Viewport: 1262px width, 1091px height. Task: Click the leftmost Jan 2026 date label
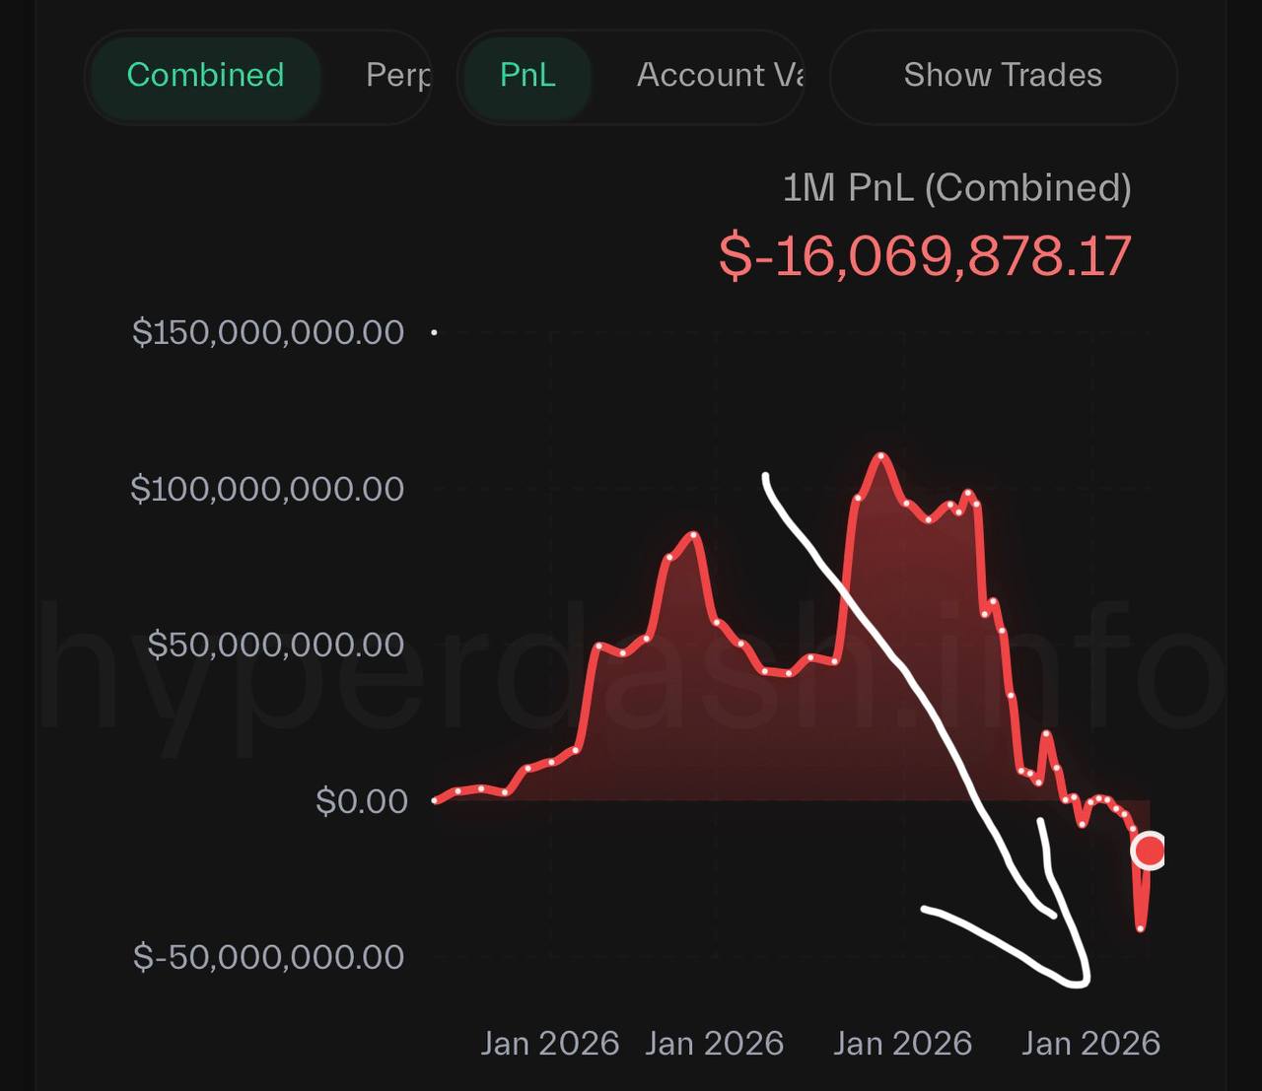coord(549,1043)
